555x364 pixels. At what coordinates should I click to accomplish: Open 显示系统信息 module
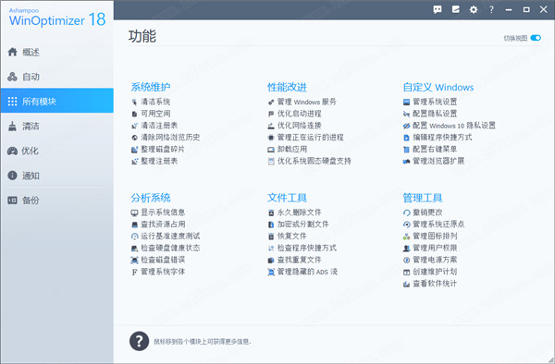point(158,212)
